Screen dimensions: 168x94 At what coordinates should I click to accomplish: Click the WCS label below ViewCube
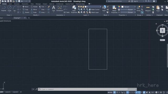pos(162,40)
